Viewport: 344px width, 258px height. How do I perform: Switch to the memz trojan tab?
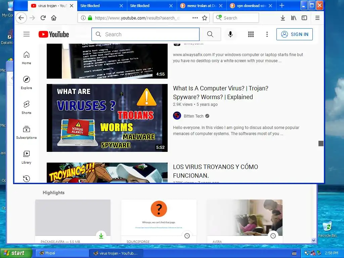pyautogui.click(x=202, y=6)
